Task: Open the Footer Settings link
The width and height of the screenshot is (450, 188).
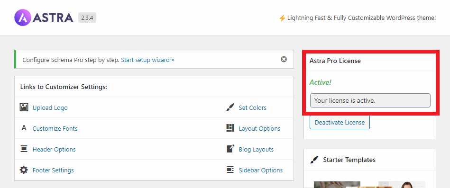Action: coord(53,170)
